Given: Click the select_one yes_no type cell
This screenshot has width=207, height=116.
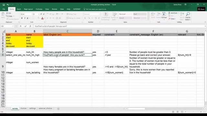Looking at the screenshot, I should (x=16, y=55).
